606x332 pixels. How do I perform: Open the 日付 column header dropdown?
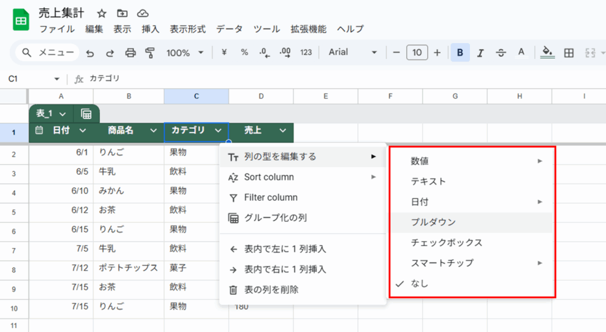tap(83, 131)
